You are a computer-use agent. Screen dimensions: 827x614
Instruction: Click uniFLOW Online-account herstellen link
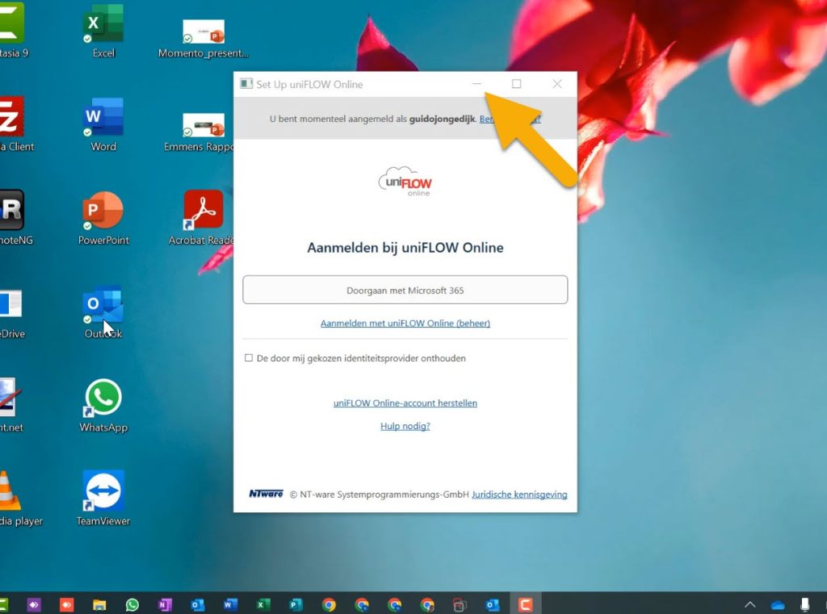coord(405,403)
